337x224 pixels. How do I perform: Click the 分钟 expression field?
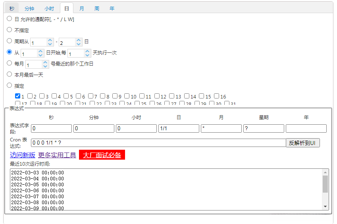pyautogui.click(x=94, y=129)
